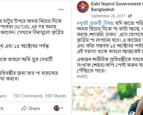Open the #HRS hashtag link

pyautogui.click(x=82, y=77)
